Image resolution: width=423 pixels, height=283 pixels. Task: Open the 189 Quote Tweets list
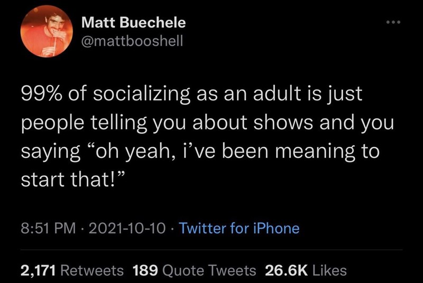point(195,270)
